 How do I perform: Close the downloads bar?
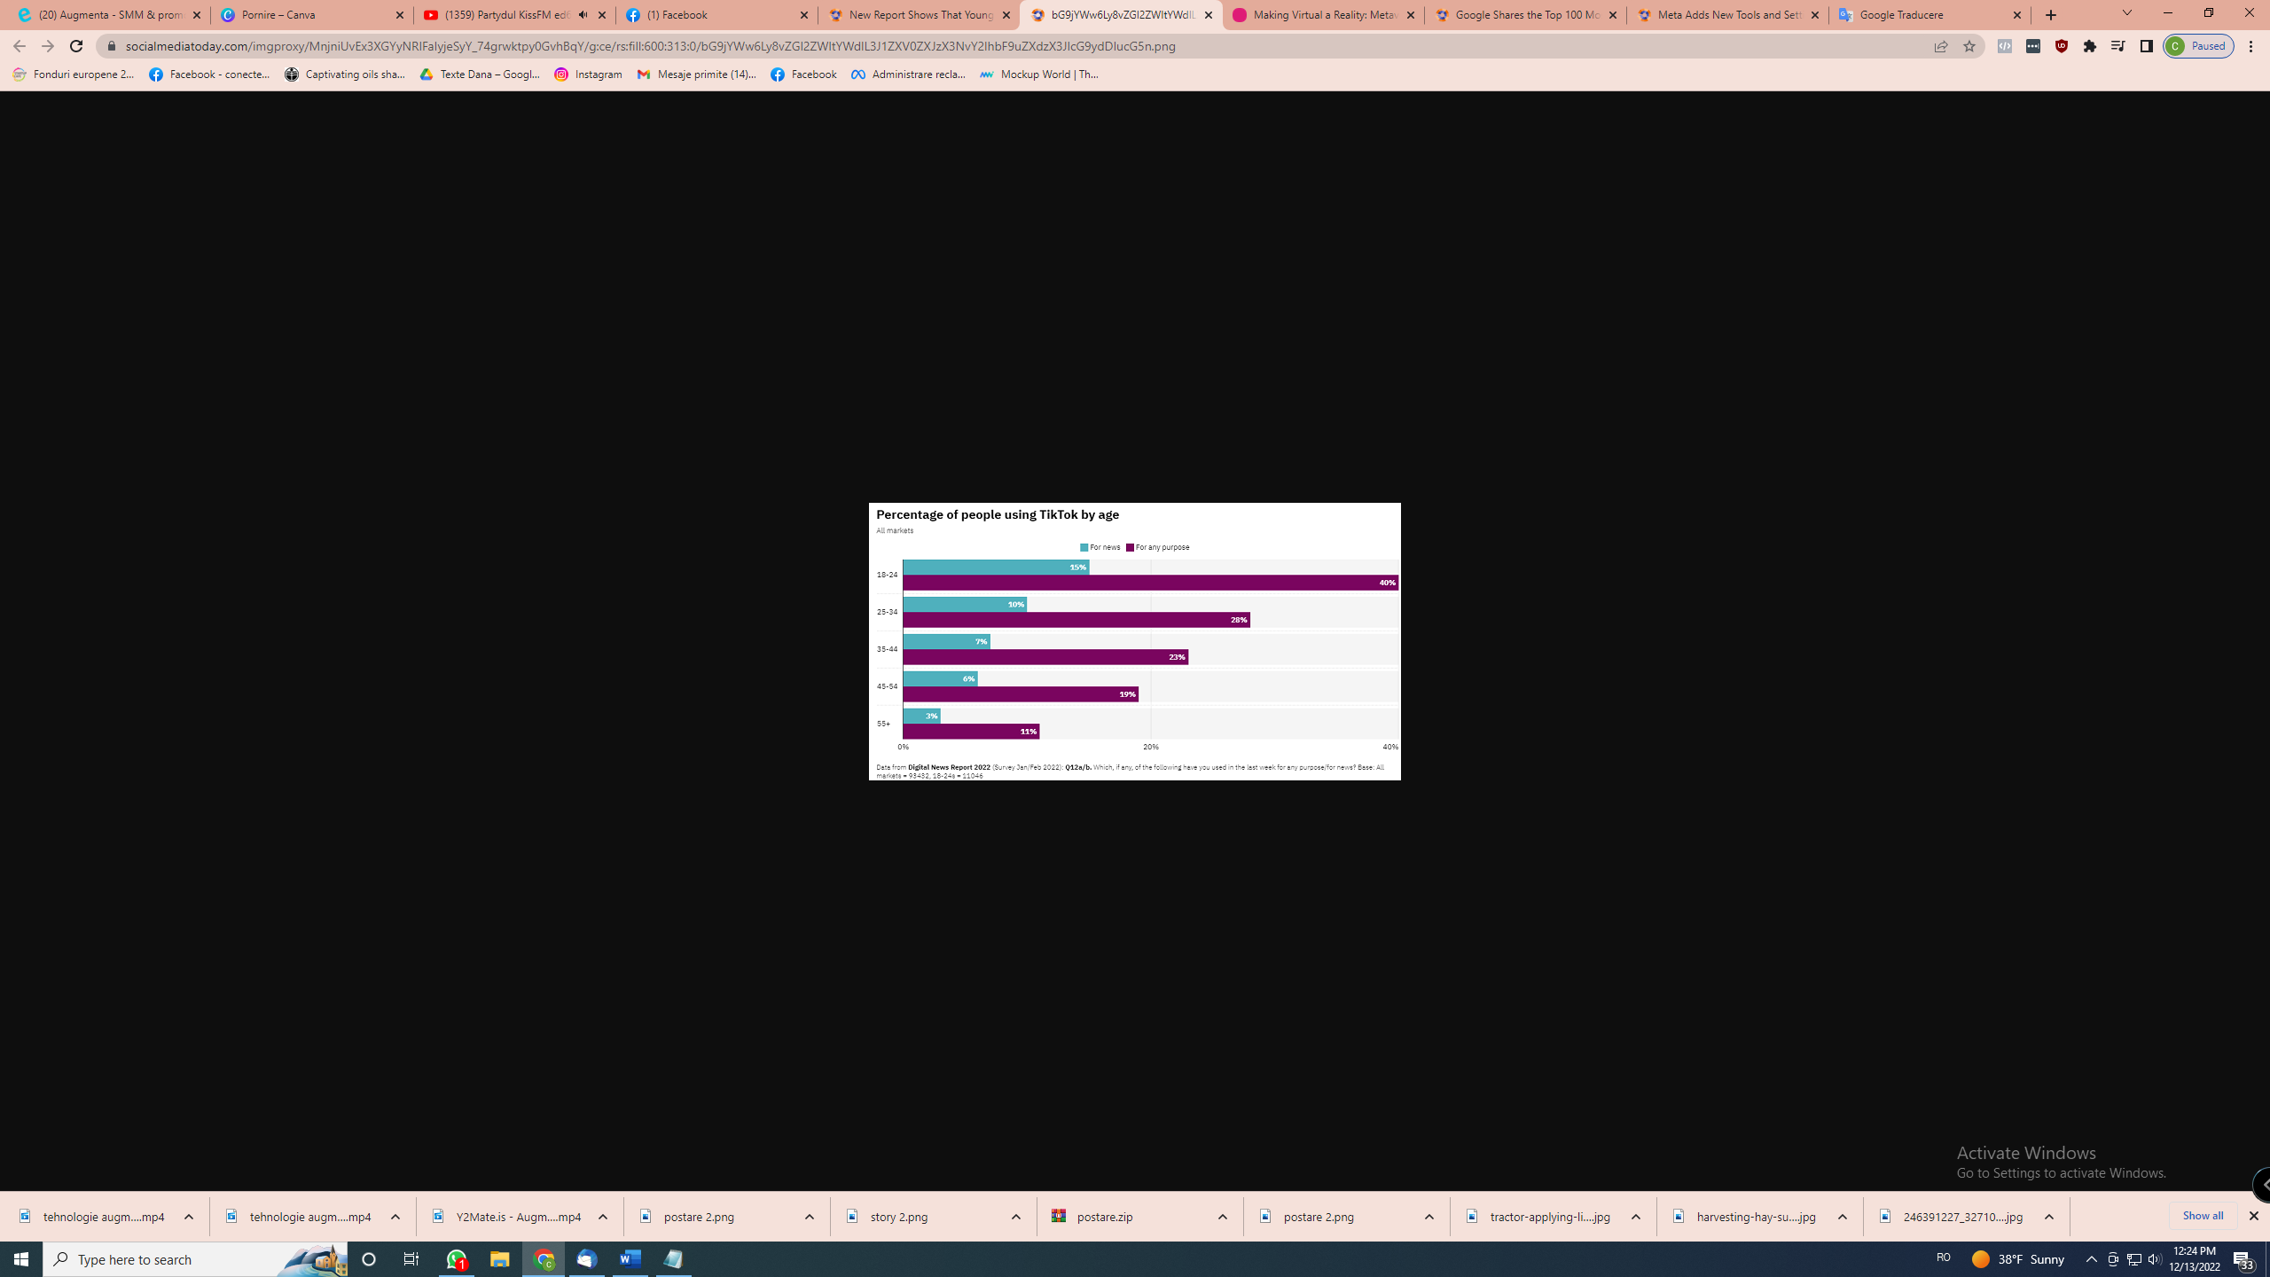coord(2253,1216)
